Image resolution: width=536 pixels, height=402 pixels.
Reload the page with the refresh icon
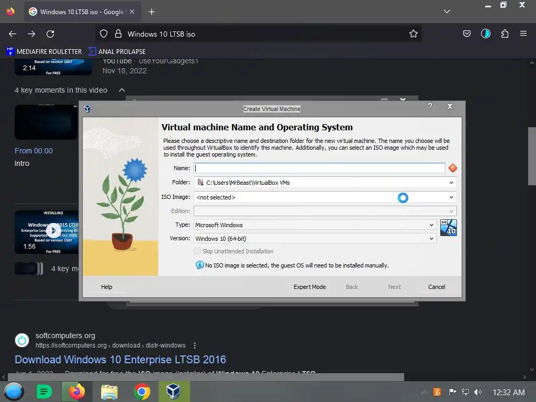pos(50,34)
